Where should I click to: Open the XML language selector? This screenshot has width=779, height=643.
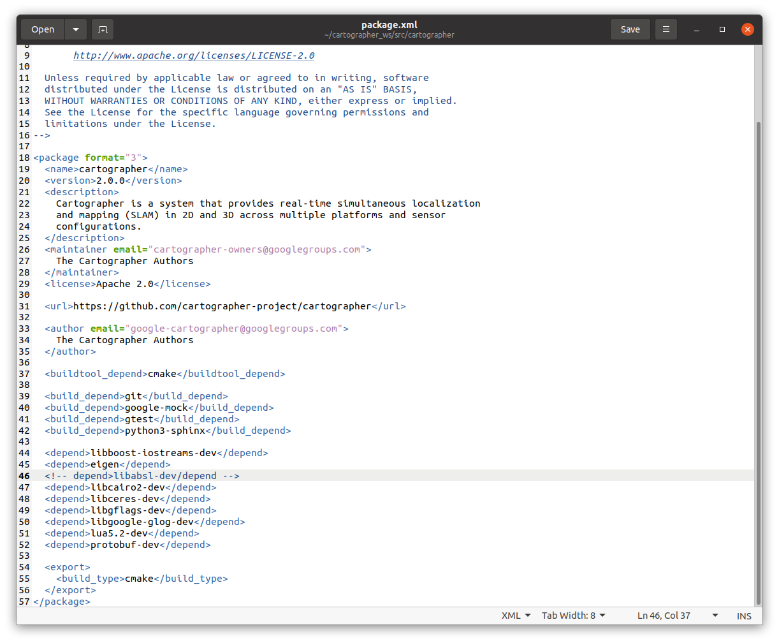click(516, 616)
